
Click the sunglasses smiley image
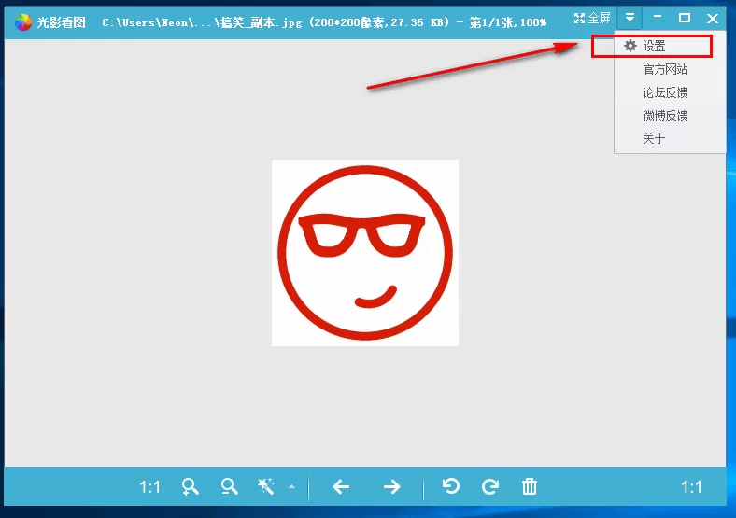(x=365, y=253)
